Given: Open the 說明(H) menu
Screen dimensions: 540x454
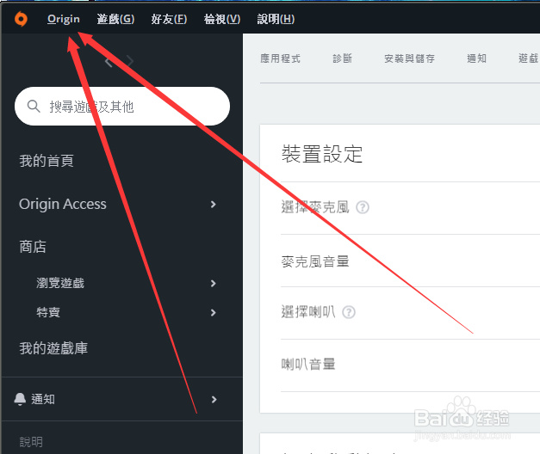Looking at the screenshot, I should pos(276,19).
